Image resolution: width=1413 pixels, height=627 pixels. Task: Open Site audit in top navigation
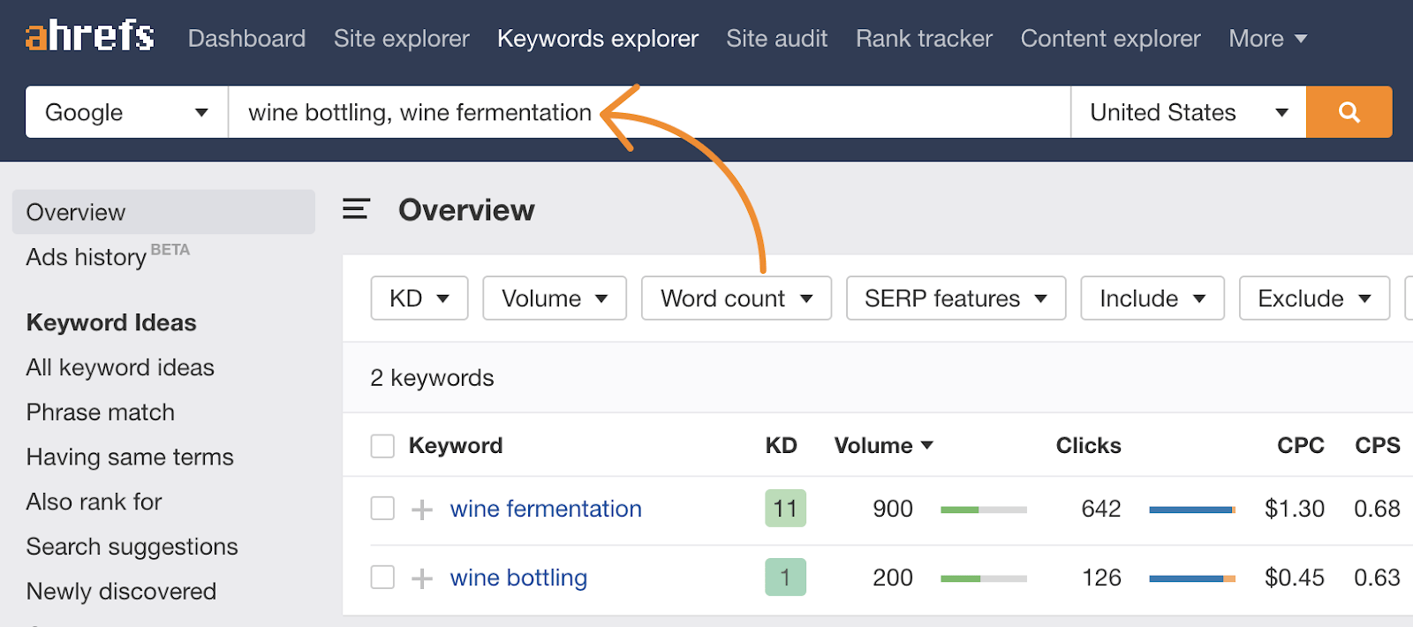[x=777, y=39]
